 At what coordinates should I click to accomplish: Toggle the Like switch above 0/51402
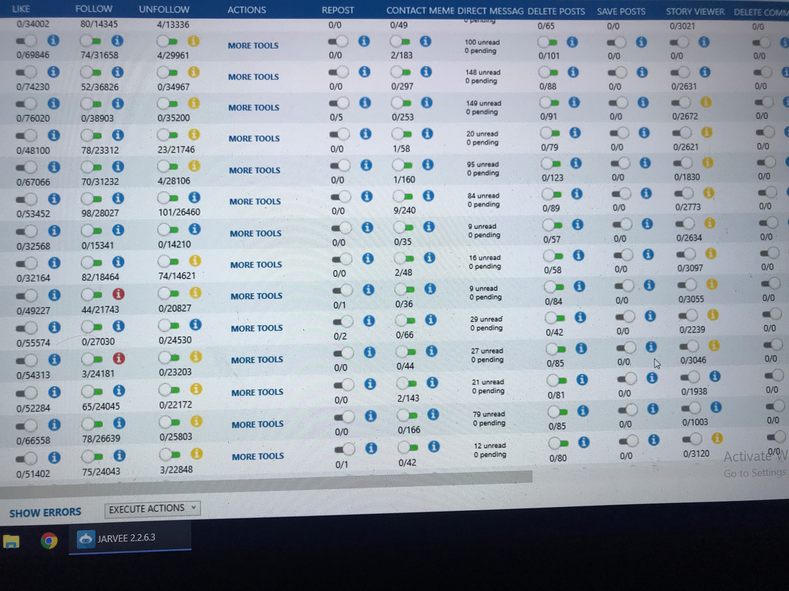click(x=26, y=458)
